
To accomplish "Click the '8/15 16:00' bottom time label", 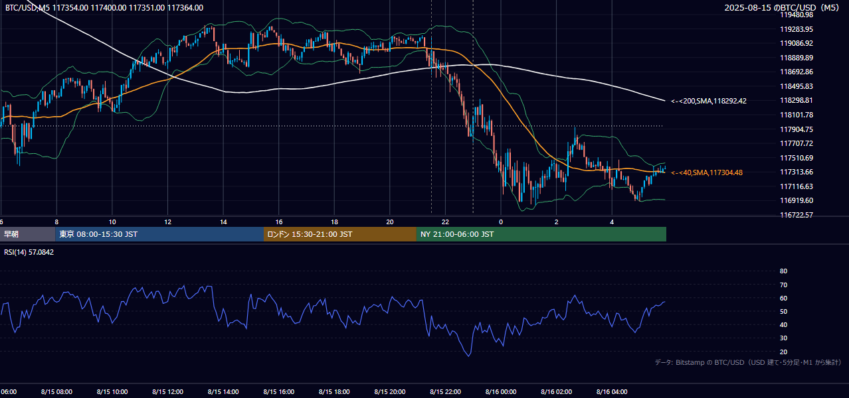I will [279, 392].
